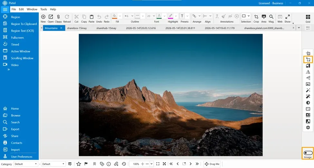Close the Mountains tab

coord(61,28)
